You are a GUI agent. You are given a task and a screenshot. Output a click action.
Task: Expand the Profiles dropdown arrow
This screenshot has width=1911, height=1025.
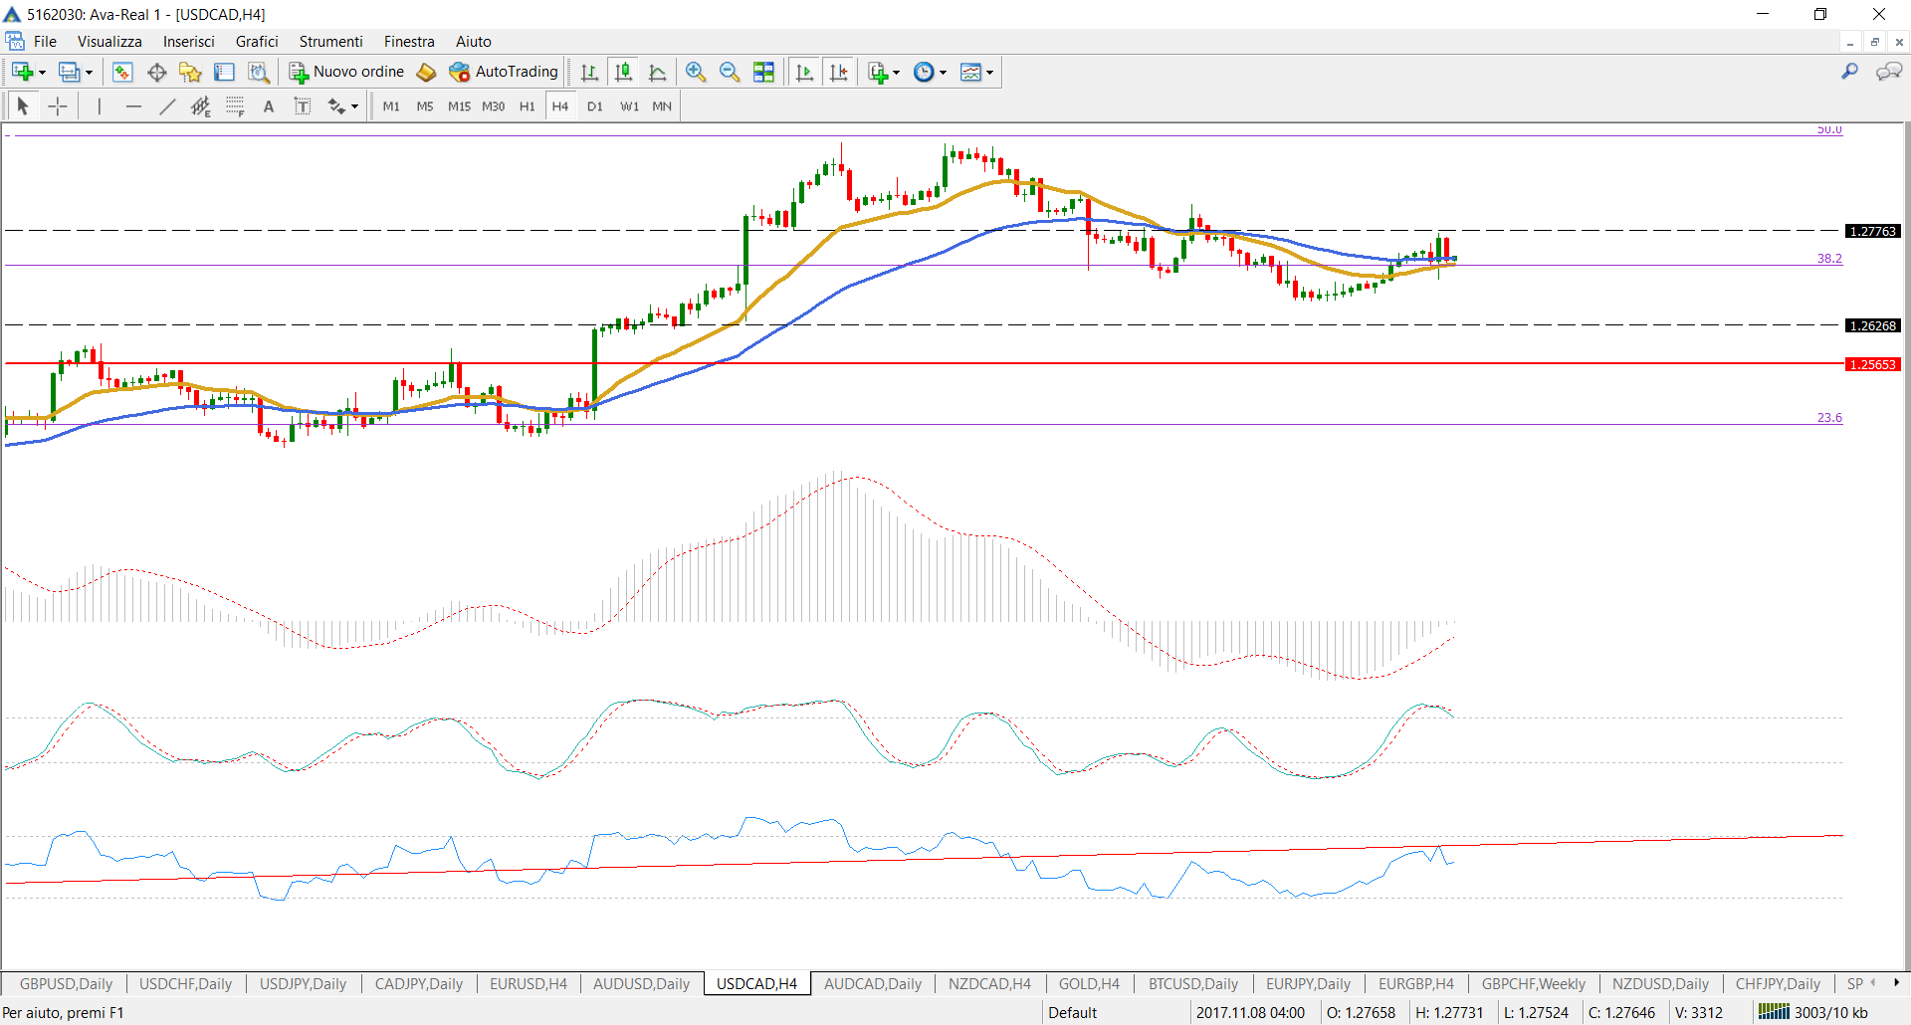(x=89, y=73)
